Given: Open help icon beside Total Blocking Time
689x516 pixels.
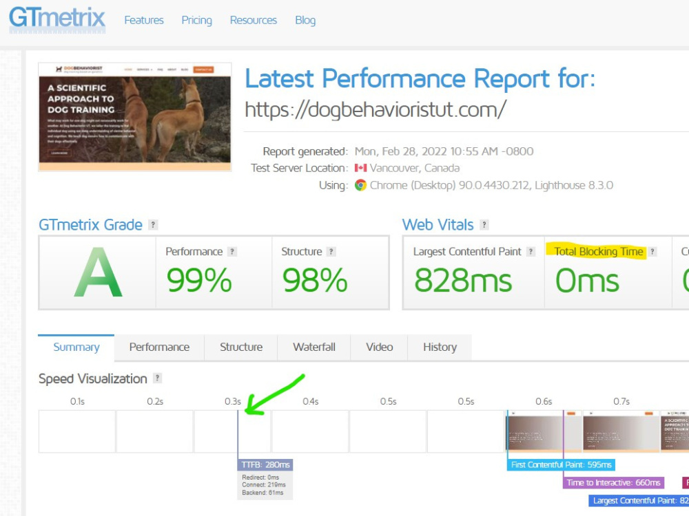Looking at the screenshot, I should (x=652, y=251).
